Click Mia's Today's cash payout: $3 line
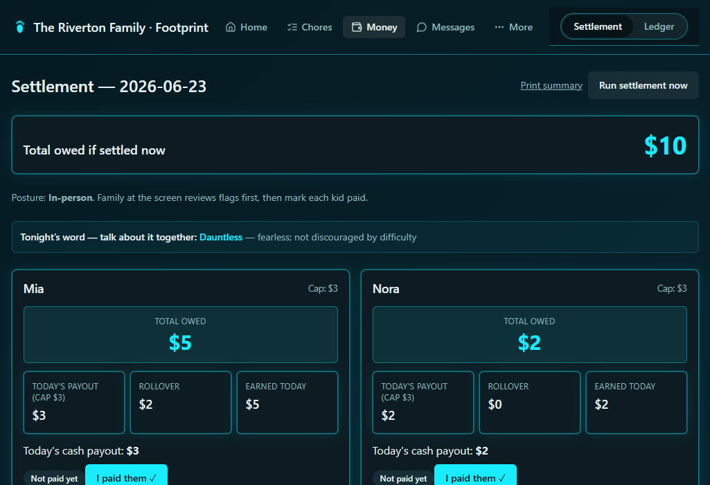Screen dimensions: 710x485 point(81,451)
